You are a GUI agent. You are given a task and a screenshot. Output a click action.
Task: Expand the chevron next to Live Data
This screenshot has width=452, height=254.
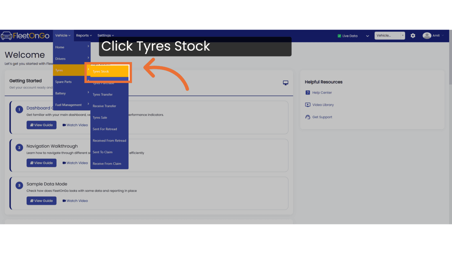(x=368, y=36)
